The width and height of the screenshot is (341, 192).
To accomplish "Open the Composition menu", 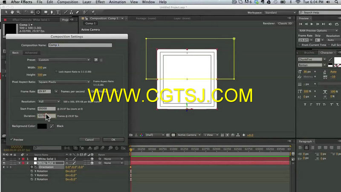I will pos(68,2).
